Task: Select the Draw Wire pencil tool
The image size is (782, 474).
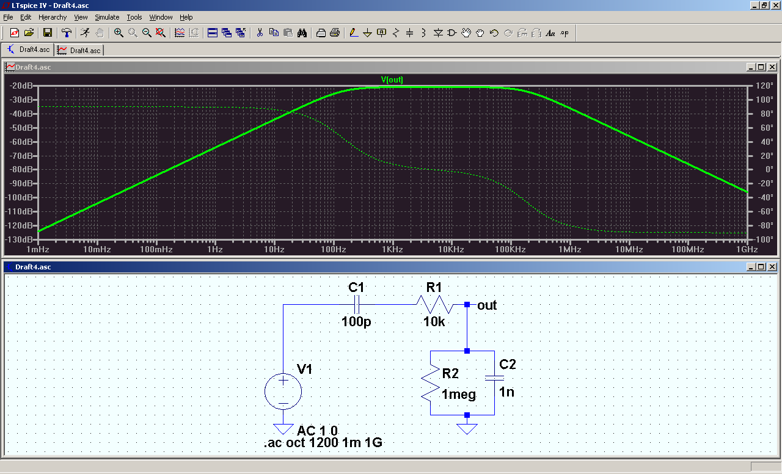Action: (353, 33)
